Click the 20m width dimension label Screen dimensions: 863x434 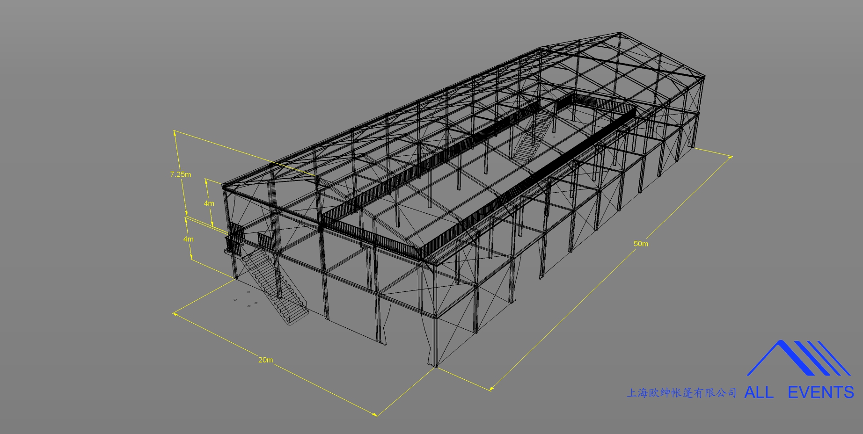(265, 360)
